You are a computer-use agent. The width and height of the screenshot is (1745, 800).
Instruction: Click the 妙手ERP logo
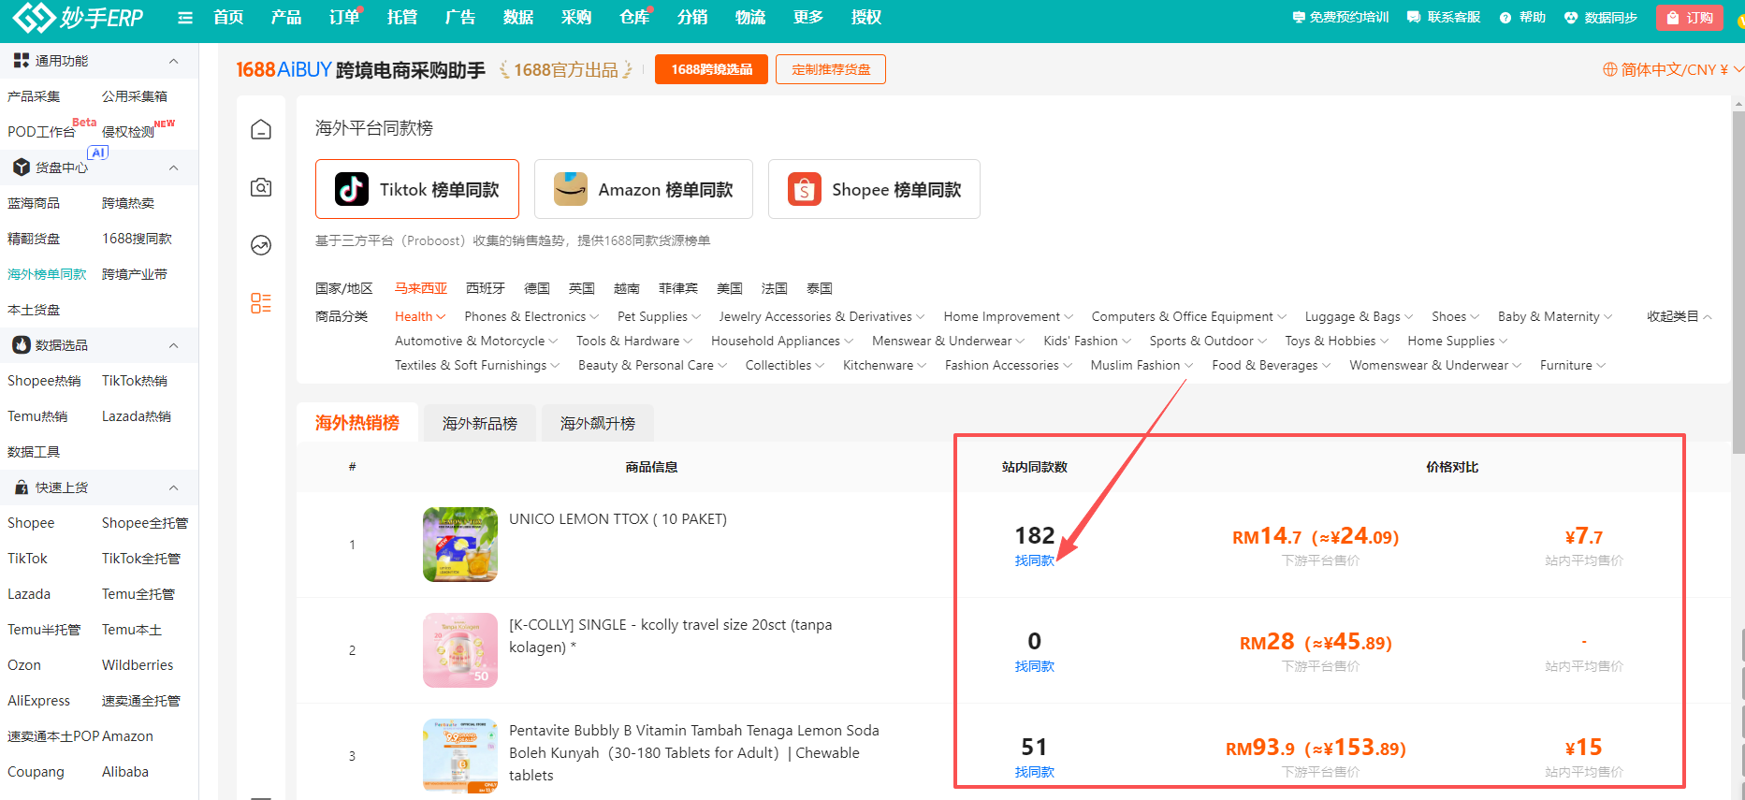pos(79,17)
